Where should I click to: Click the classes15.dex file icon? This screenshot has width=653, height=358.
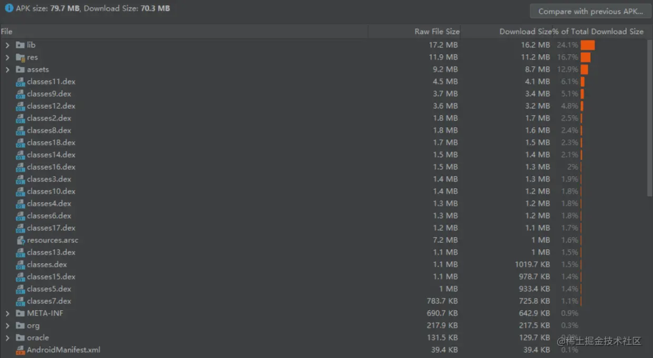point(21,277)
